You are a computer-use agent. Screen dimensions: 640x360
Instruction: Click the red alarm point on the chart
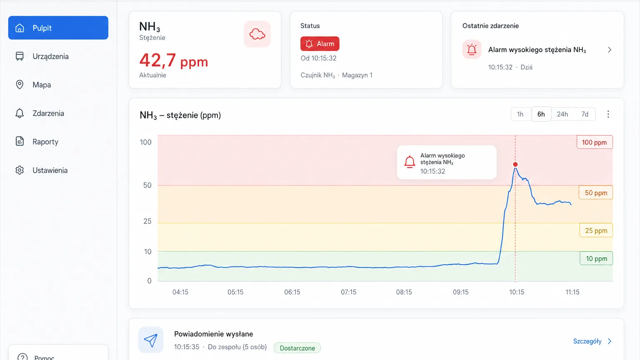click(x=515, y=165)
